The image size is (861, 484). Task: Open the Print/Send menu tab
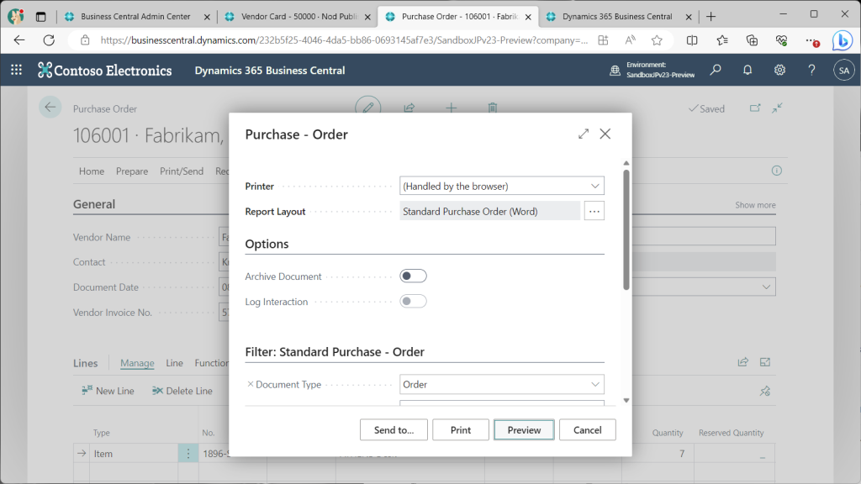coord(182,171)
